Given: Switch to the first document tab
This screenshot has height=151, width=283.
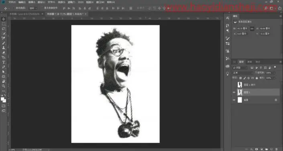Looking at the screenshot, I should 25,14.
